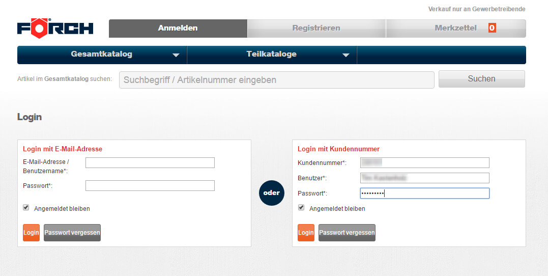Expand the Gesamtkatalog dropdown arrow

pos(176,55)
